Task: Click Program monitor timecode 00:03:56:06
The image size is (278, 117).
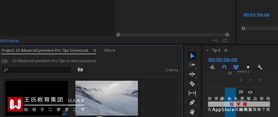Action: point(256,15)
